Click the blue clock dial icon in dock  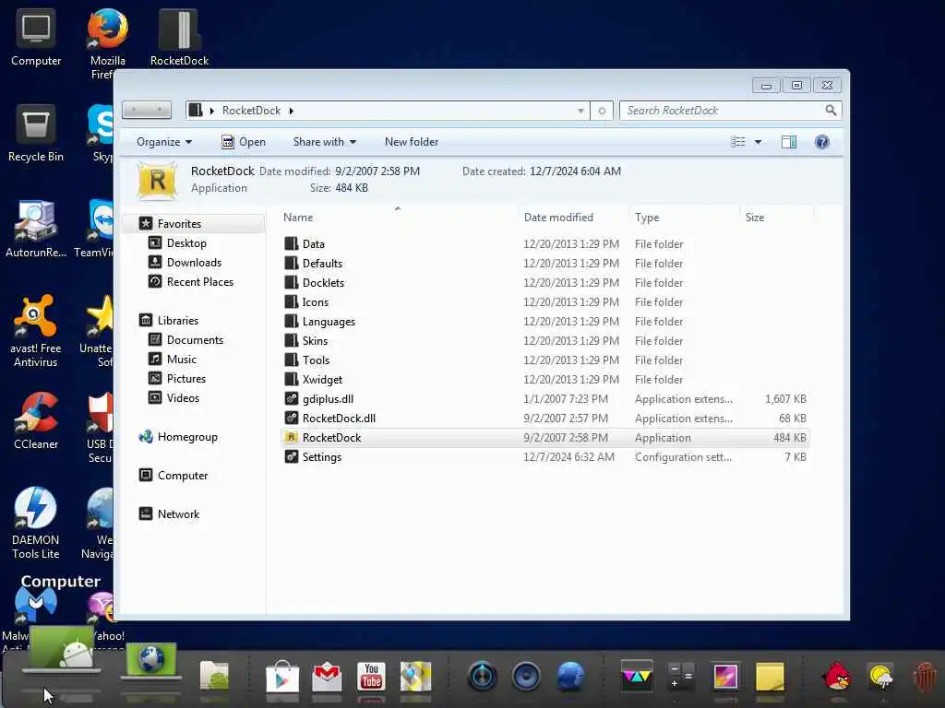click(482, 676)
